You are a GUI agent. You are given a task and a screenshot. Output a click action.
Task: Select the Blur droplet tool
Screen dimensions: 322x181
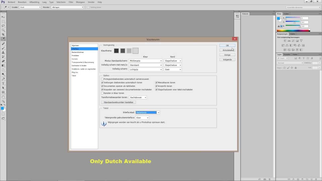tap(3, 70)
